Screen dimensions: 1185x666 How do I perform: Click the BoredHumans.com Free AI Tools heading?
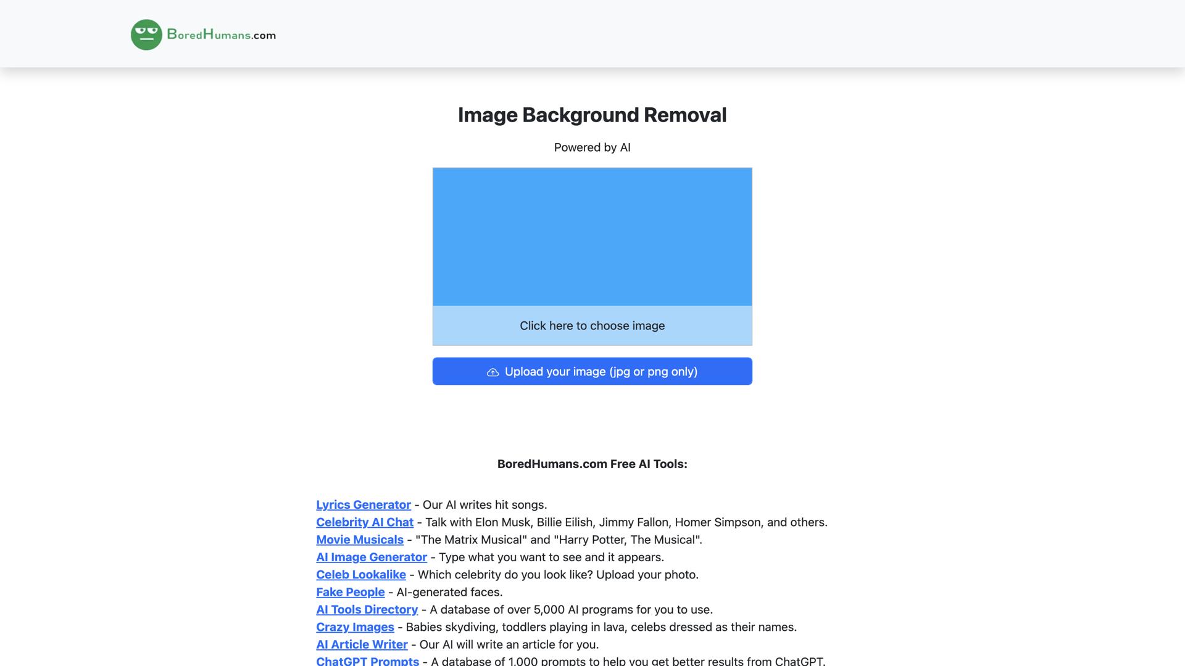point(592,464)
